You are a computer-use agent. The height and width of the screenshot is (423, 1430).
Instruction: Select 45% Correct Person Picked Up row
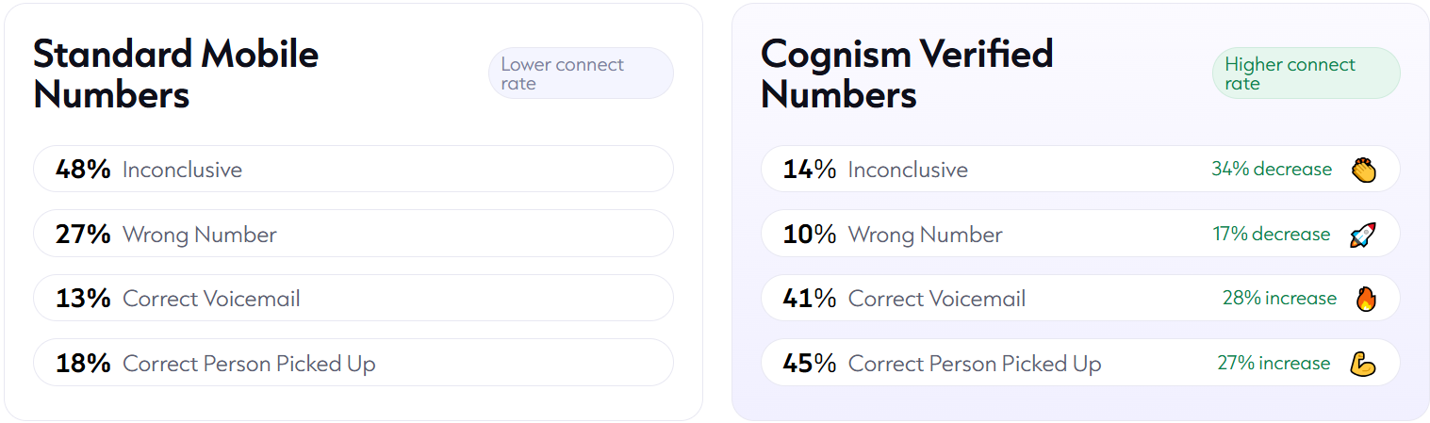1080,363
